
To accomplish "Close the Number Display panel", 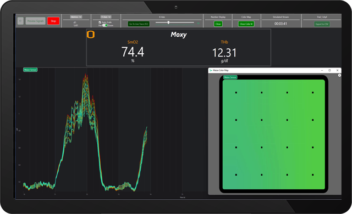I will pos(218,24).
